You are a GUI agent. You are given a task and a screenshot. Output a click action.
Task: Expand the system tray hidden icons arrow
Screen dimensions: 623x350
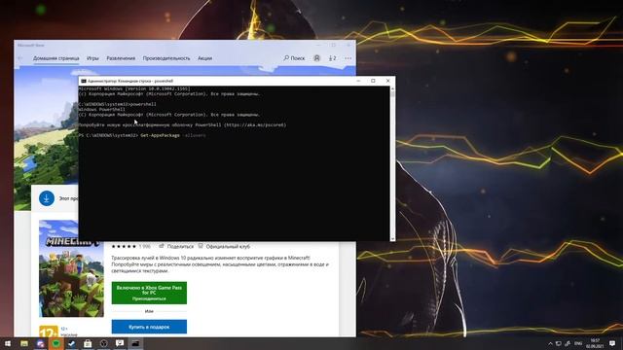click(x=550, y=343)
